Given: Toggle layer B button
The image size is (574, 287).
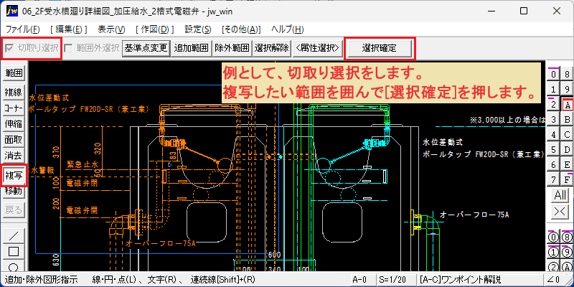Looking at the screenshot, I should click(567, 120).
